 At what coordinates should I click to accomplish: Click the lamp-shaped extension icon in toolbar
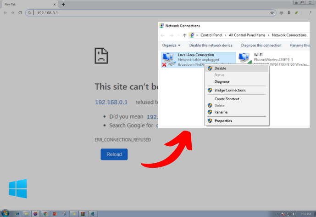tap(281, 13)
